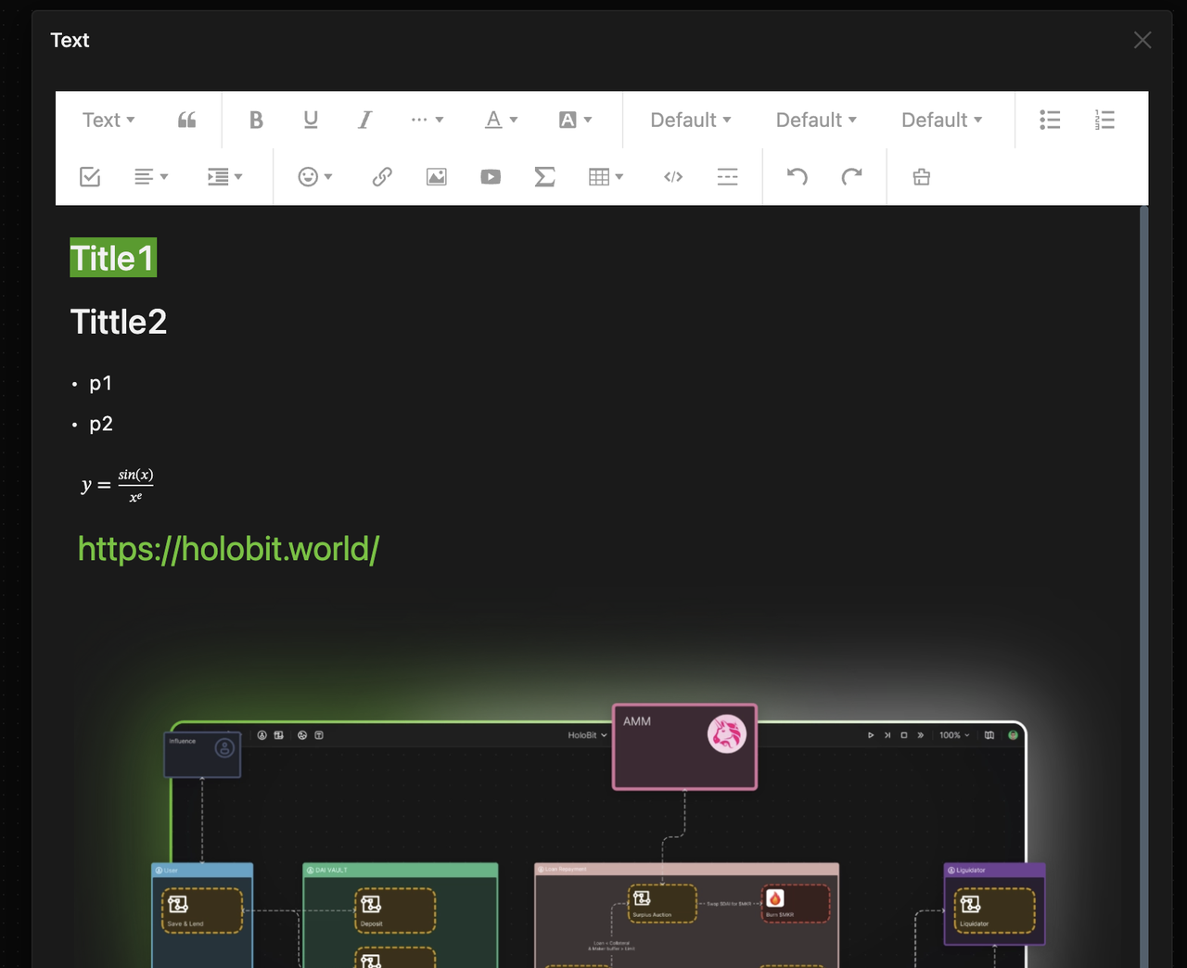This screenshot has height=968, width=1187.
Task: Open the https://holobit.world/ link
Action: pos(228,549)
